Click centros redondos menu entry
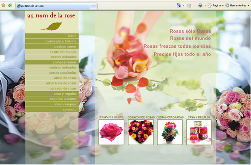Screen dimensions: 251x165 (x=52, y=67)
